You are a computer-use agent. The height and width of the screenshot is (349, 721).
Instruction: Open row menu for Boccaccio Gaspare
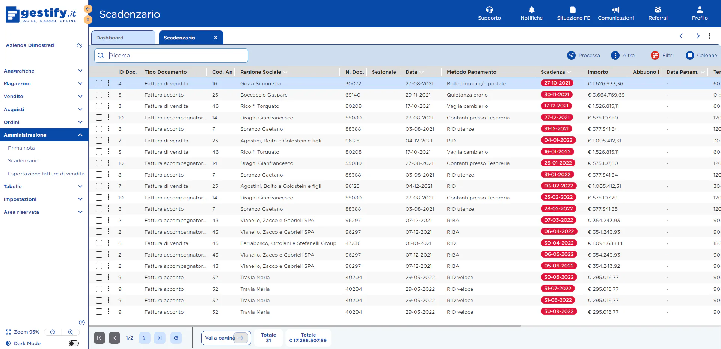pyautogui.click(x=109, y=95)
